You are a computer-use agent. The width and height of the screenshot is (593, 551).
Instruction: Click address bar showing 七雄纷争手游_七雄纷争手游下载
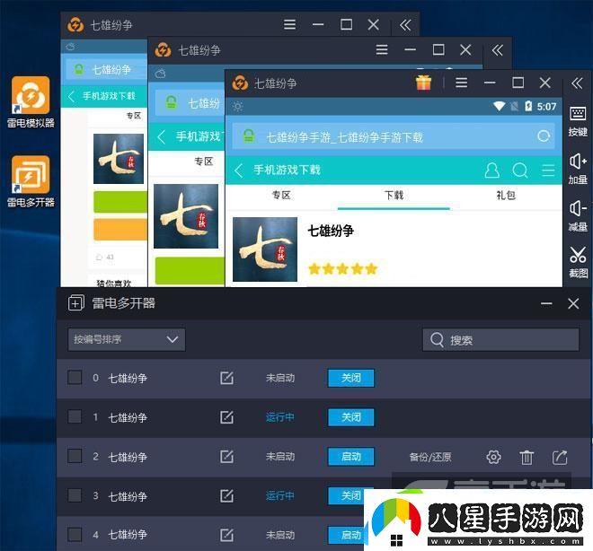pyautogui.click(x=394, y=136)
